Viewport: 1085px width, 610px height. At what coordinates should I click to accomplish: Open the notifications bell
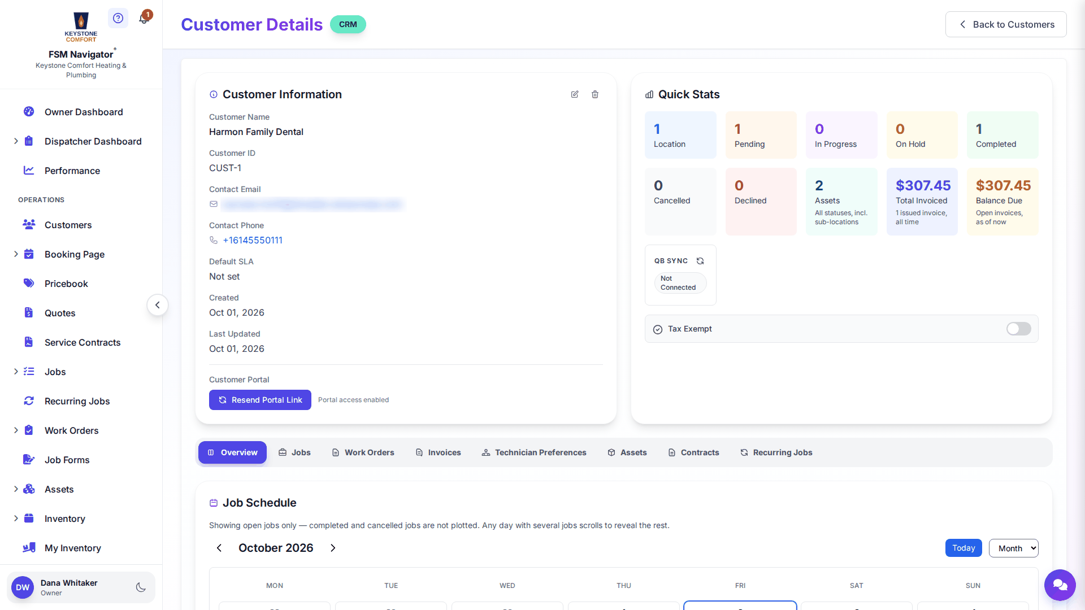(x=144, y=18)
